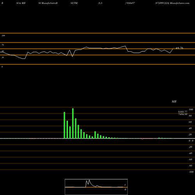Click the MR axis label -100
The image size is (195, 195).
pos(191,172)
